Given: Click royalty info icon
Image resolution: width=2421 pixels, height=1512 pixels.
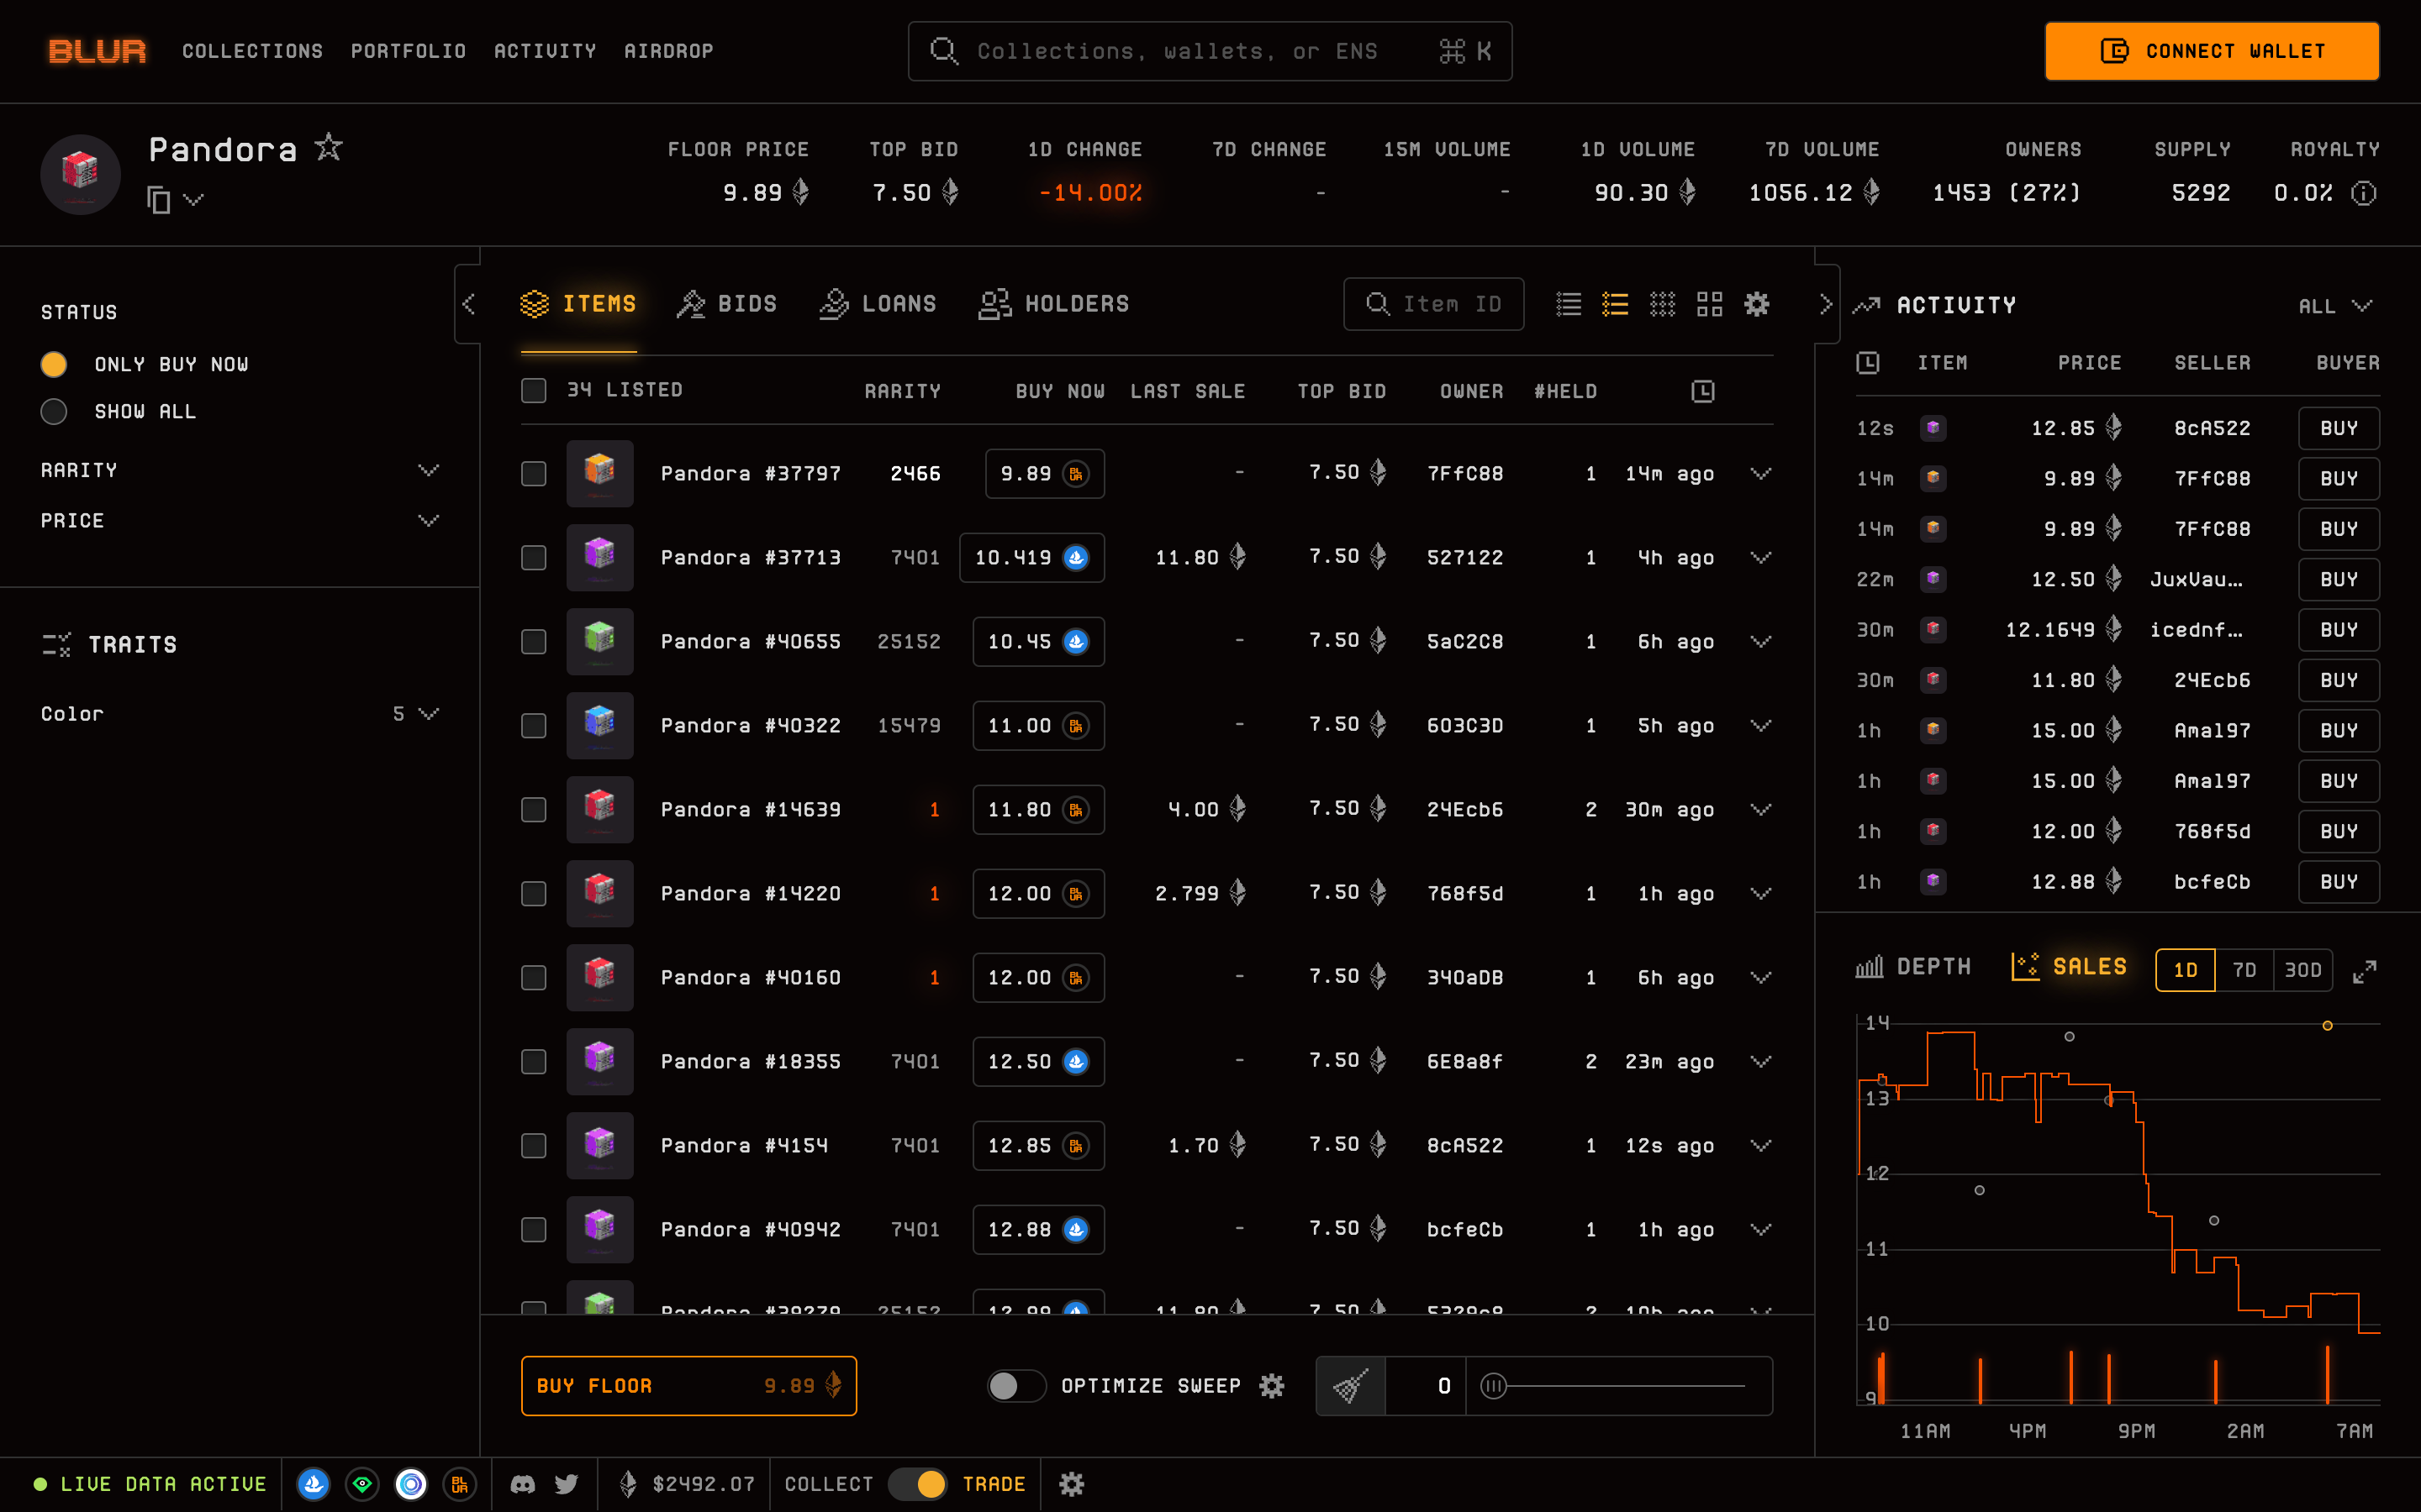Looking at the screenshot, I should [2364, 193].
